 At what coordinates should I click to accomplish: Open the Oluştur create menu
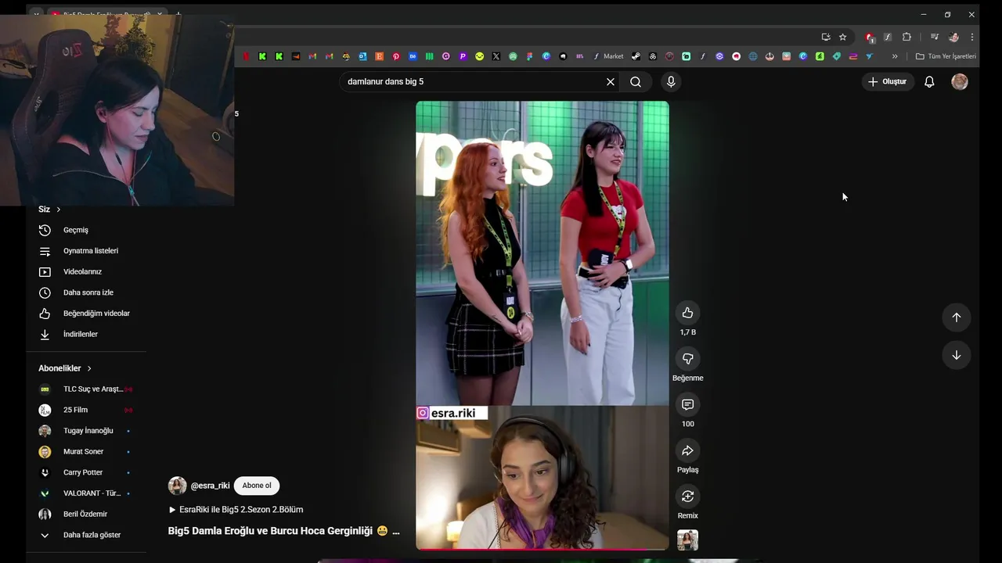tap(888, 81)
